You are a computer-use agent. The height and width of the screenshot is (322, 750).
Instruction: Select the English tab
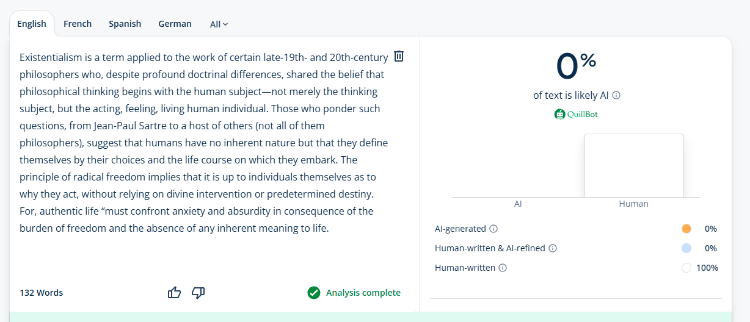32,24
